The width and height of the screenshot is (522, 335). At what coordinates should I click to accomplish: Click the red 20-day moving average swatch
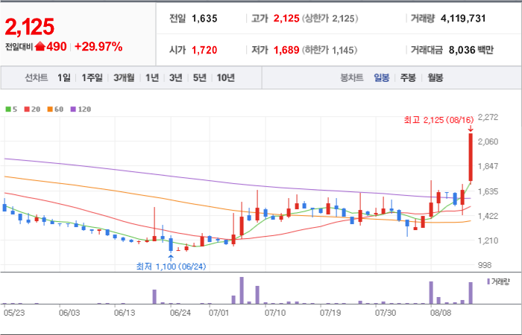pos(27,109)
